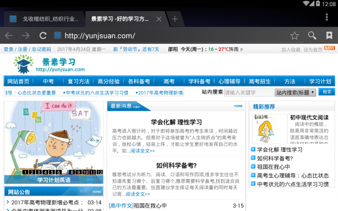Screen dimensions: 338x211
Task: Select slide number 3
Action: tap(39, 172)
